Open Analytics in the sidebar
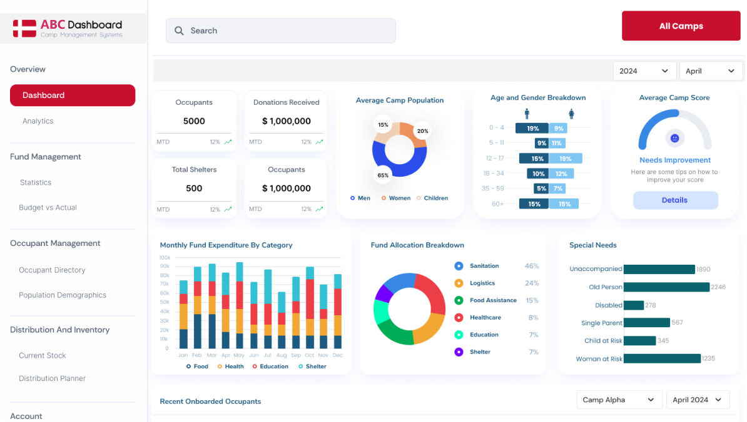 pyautogui.click(x=38, y=121)
